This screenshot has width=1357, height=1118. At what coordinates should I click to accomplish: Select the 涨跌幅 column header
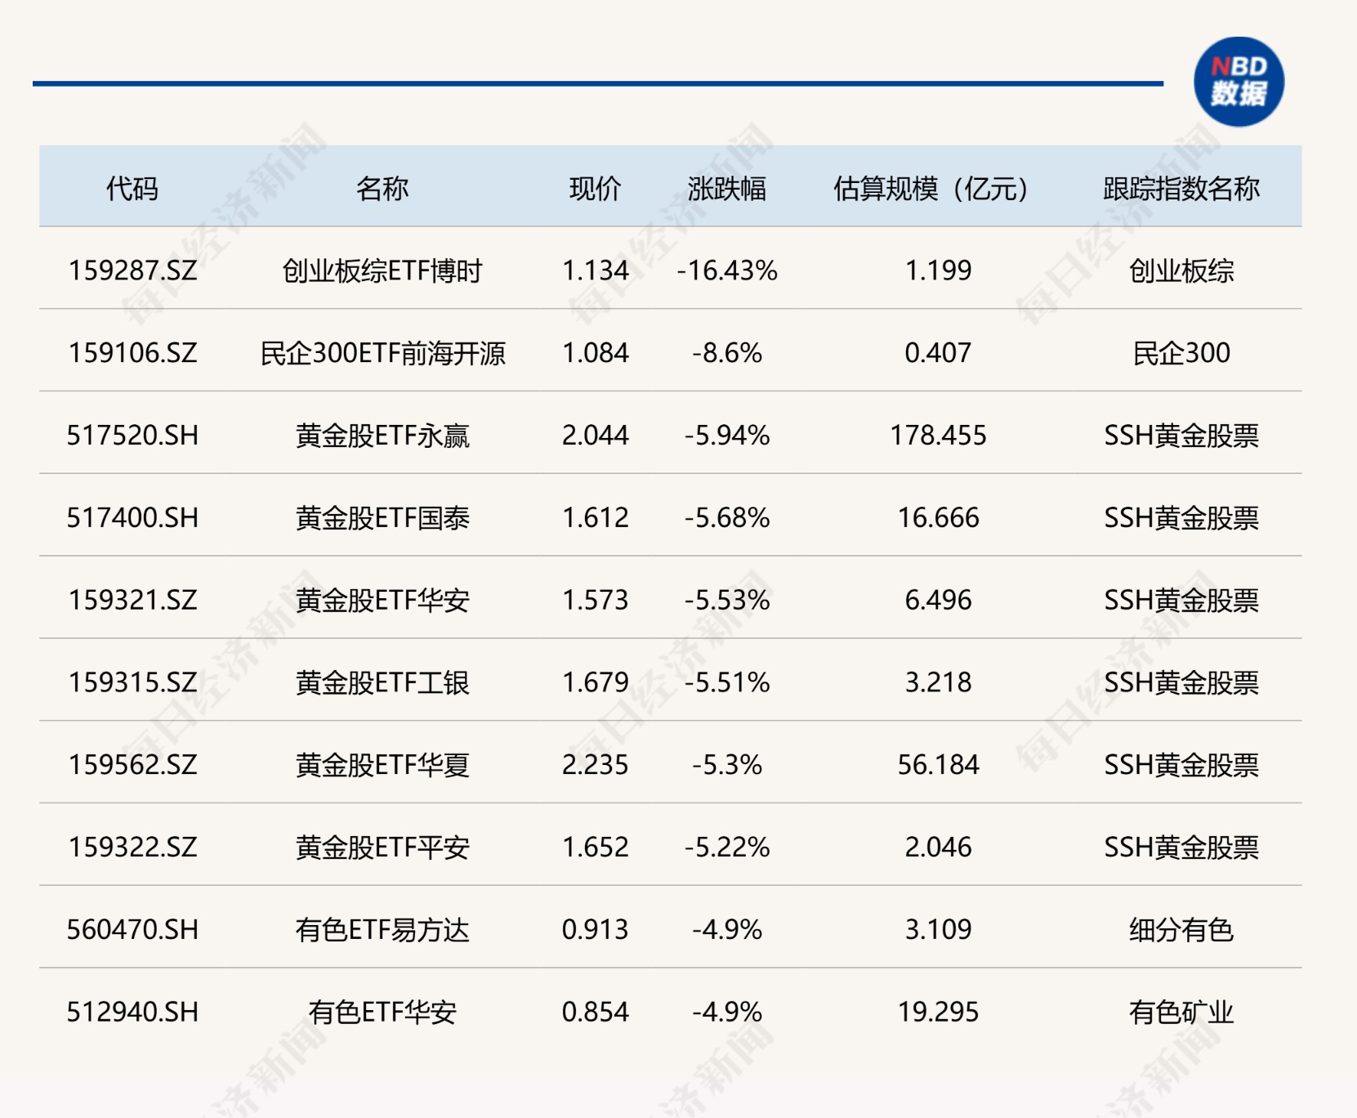tap(727, 189)
